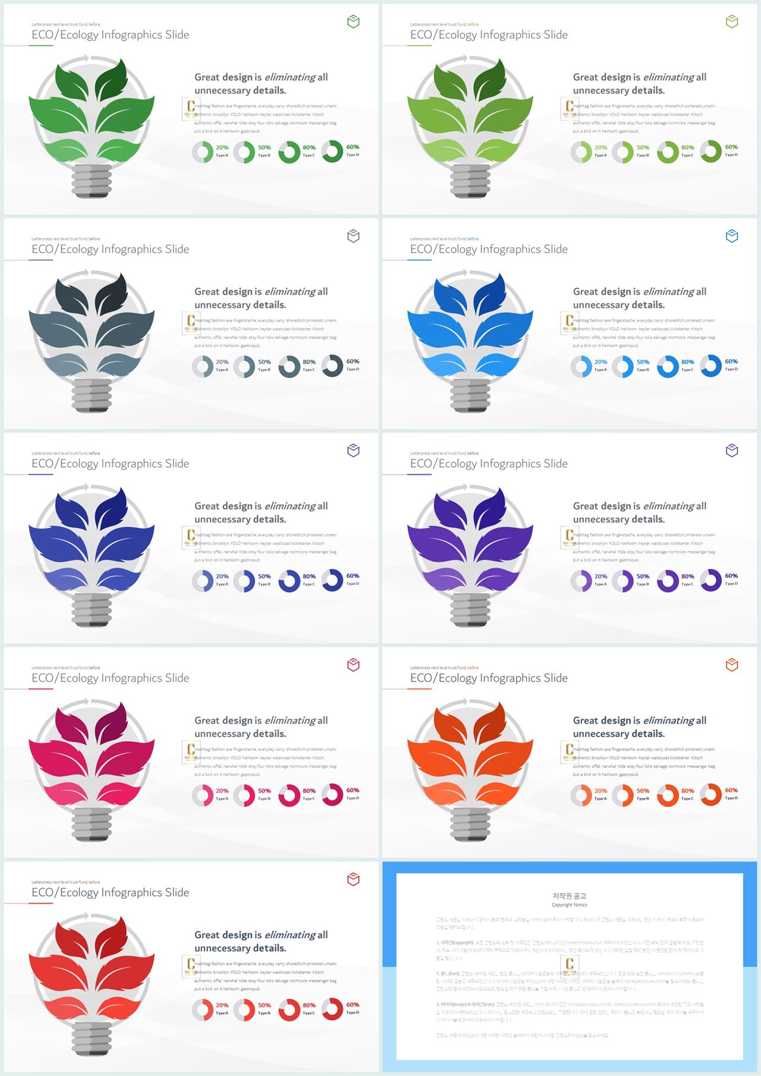Click the pink 80% Type C donut chart
Viewport: 761px width, 1076px height.
click(290, 795)
